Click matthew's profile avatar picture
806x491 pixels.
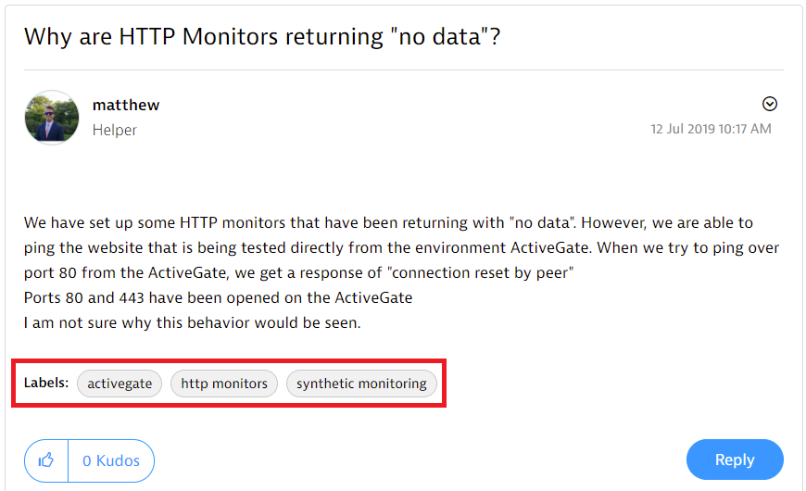pos(52,117)
